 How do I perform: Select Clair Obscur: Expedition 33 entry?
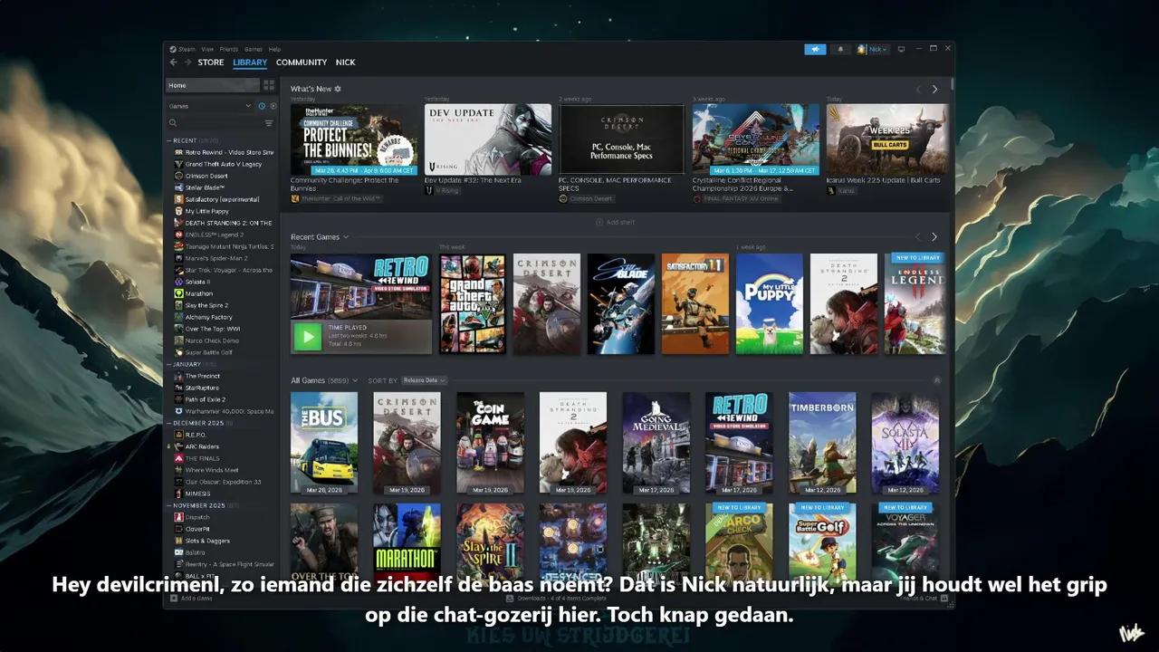coord(223,482)
